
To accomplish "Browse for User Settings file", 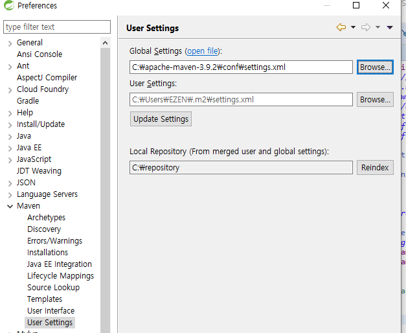I will point(375,100).
